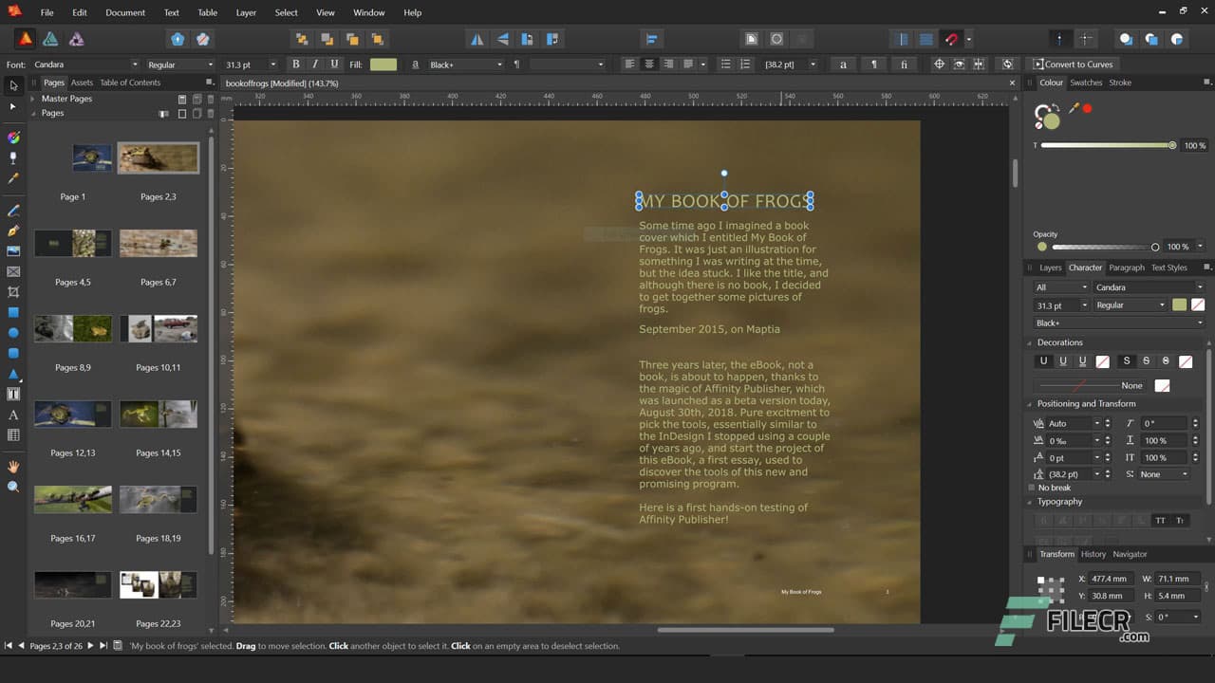This screenshot has height=683, width=1215.
Task: Click the Flip Horizontal icon
Action: pyautogui.click(x=477, y=39)
